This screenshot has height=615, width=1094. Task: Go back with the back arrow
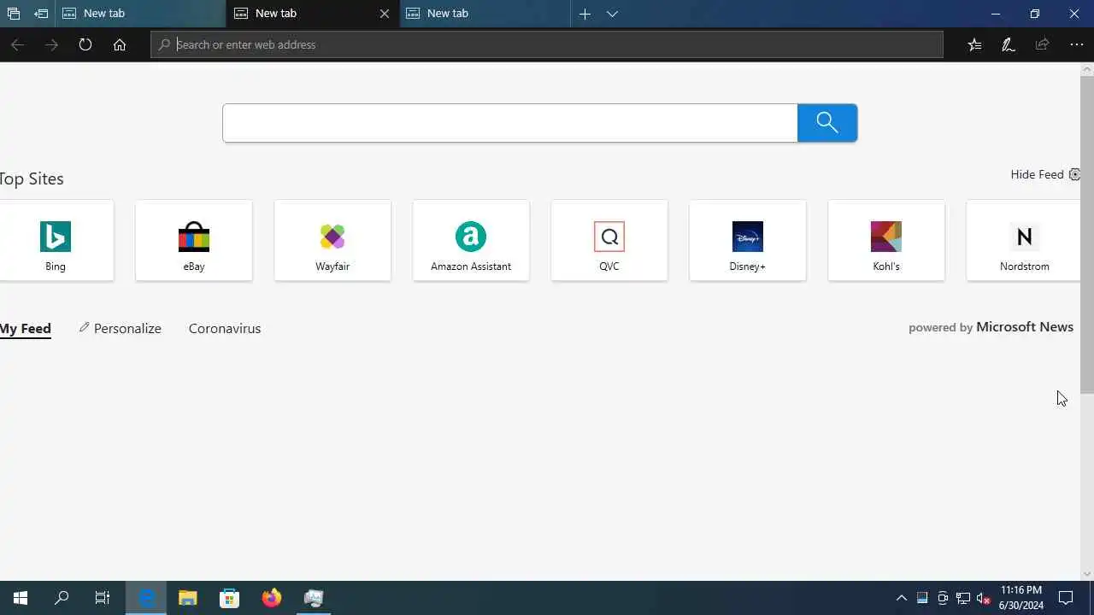[x=17, y=44]
